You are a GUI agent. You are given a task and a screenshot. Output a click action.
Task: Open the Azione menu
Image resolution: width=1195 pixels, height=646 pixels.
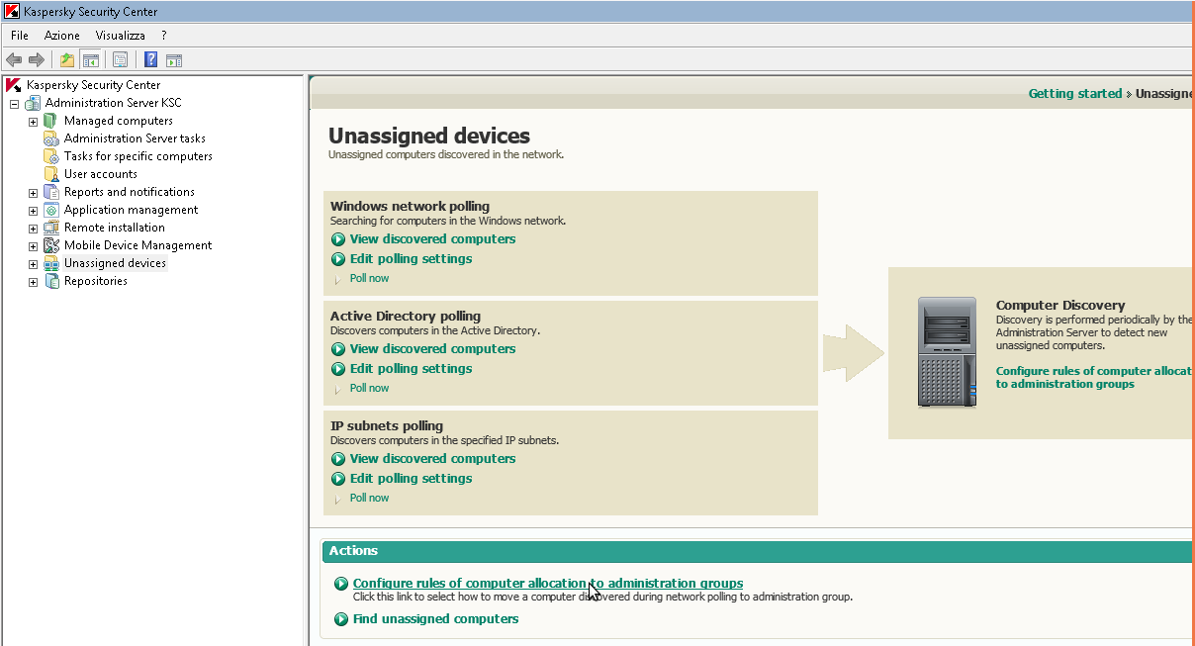62,36
